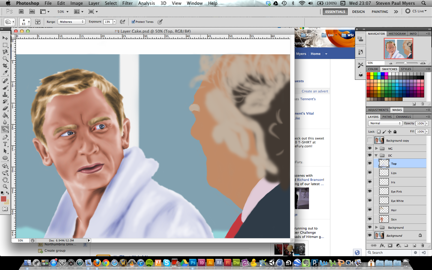Image resolution: width=432 pixels, height=270 pixels.
Task: Hide the Eye Pink layer
Action: tap(370, 191)
